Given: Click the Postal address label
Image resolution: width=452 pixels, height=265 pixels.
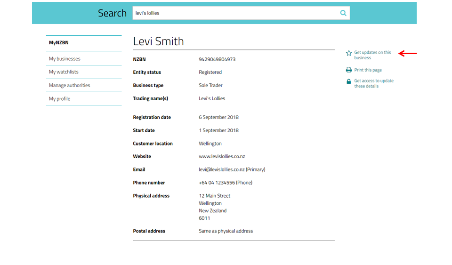Looking at the screenshot, I should point(149,231).
